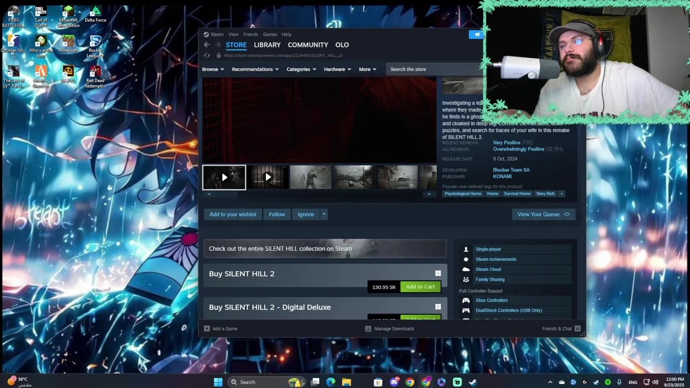Click the Steam back navigation arrow
Screen dimensions: 690x388
click(206, 45)
